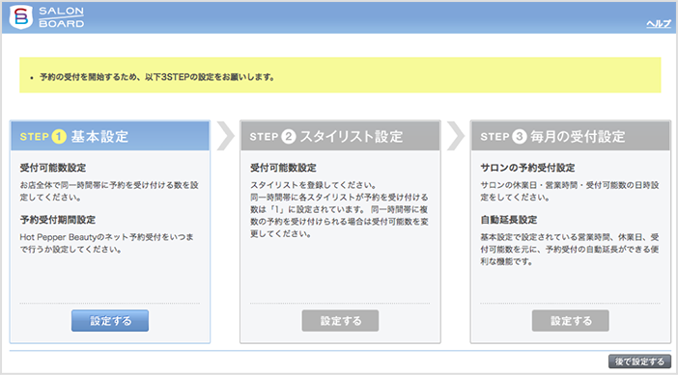This screenshot has height=375, width=678.
Task: Click the Salon Board logo icon
Action: [x=21, y=17]
